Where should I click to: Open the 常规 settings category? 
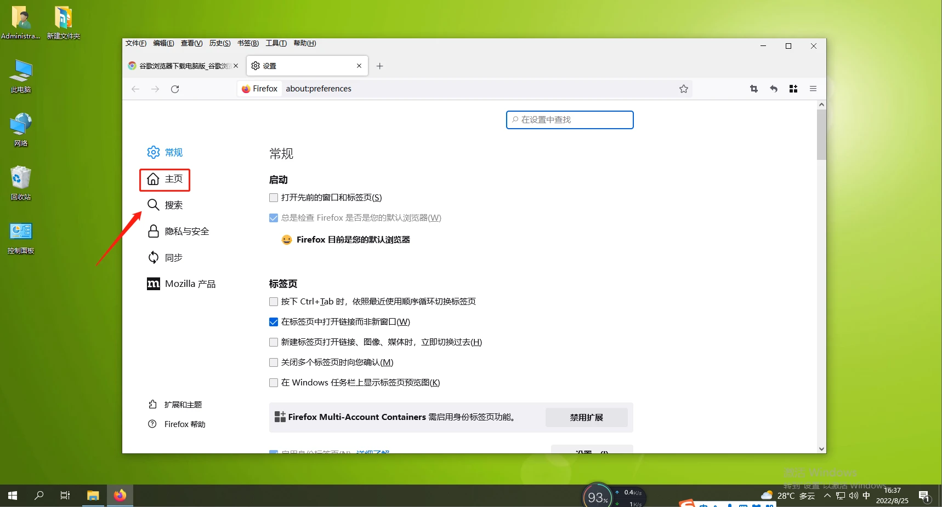tap(164, 152)
